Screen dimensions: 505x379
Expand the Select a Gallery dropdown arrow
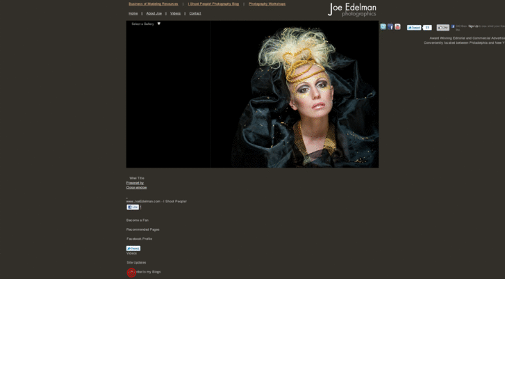[159, 24]
